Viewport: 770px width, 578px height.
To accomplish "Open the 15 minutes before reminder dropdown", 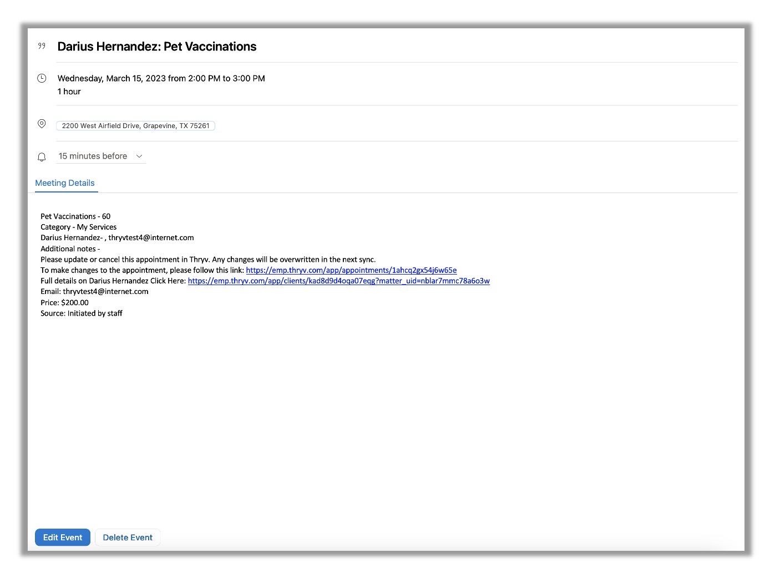I will [101, 156].
